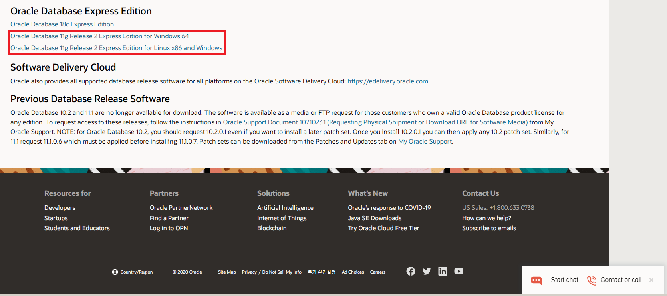The height and width of the screenshot is (296, 667).
Task: Follow the My Oracle Support link
Action: point(425,141)
